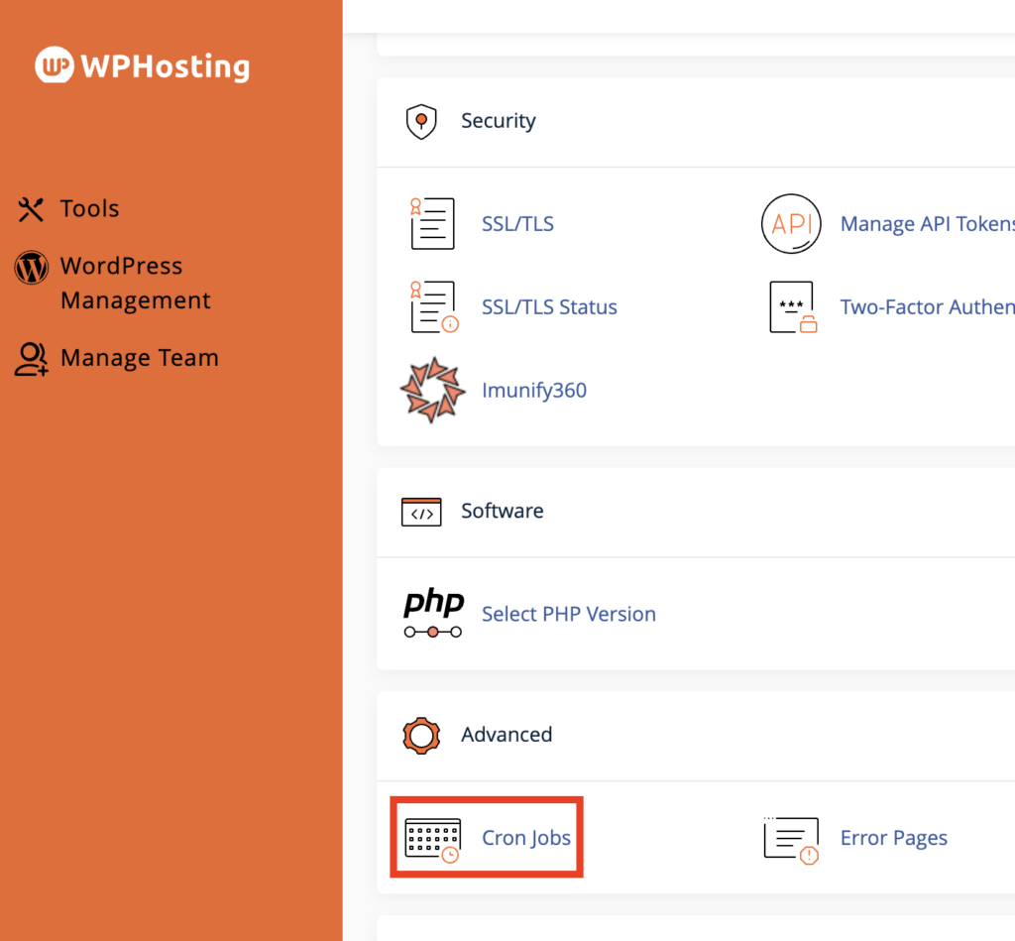Click the WordPress logo in sidebar
The width and height of the screenshot is (1015, 941).
click(32, 267)
